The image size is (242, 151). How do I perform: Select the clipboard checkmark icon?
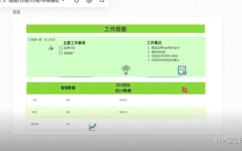click(182, 71)
